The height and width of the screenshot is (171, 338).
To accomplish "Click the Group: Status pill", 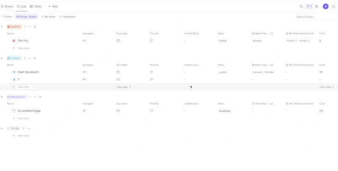I will pyautogui.click(x=27, y=16).
